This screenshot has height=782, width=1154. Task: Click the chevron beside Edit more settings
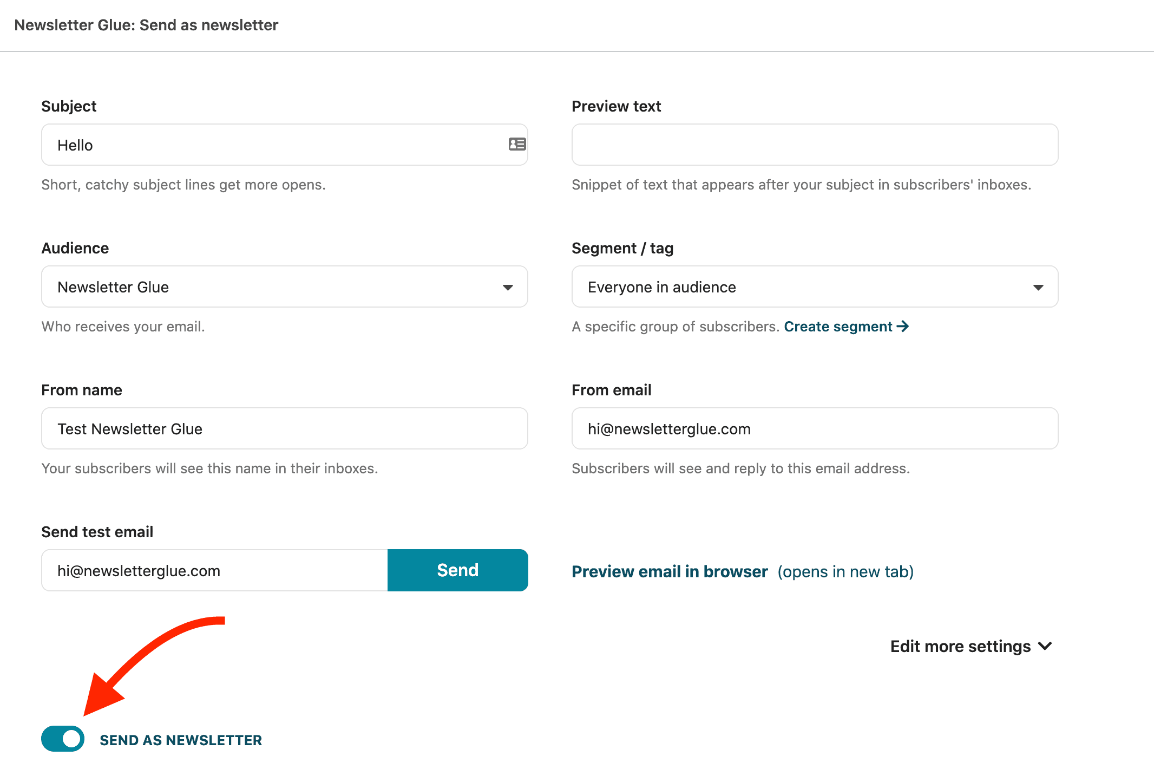1045,646
